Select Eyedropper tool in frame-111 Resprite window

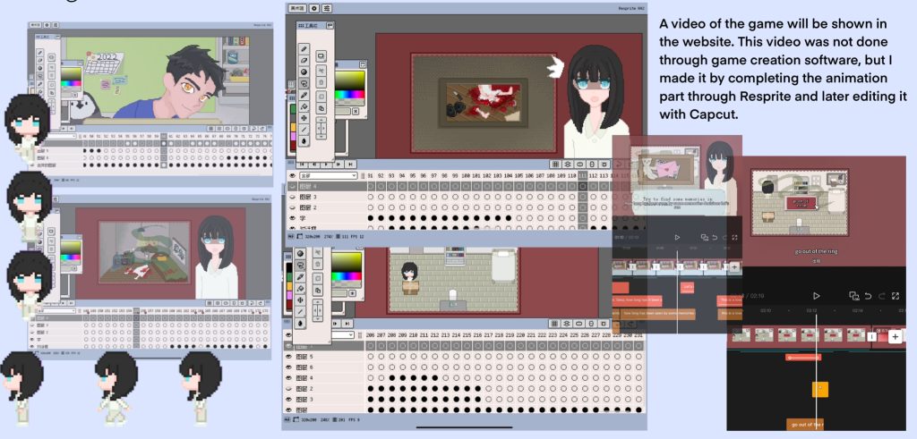click(304, 95)
